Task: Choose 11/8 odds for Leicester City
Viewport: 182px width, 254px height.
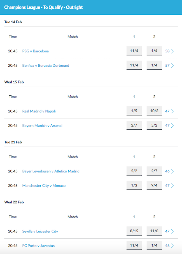Action: (x=154, y=231)
